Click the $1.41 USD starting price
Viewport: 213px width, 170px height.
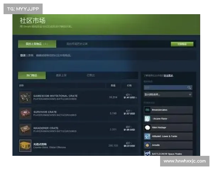click(129, 97)
